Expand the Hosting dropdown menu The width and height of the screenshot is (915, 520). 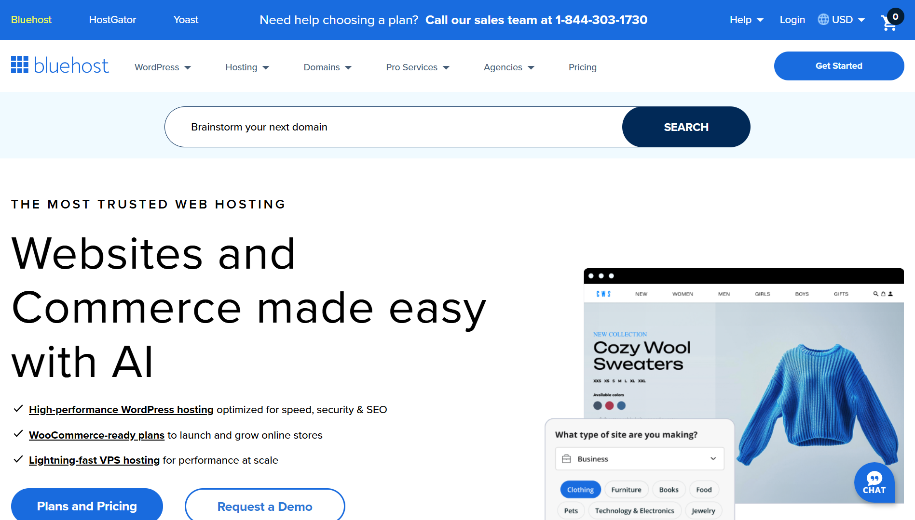pyautogui.click(x=247, y=67)
